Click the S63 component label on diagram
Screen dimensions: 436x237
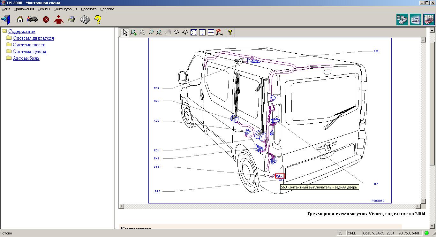(156, 167)
